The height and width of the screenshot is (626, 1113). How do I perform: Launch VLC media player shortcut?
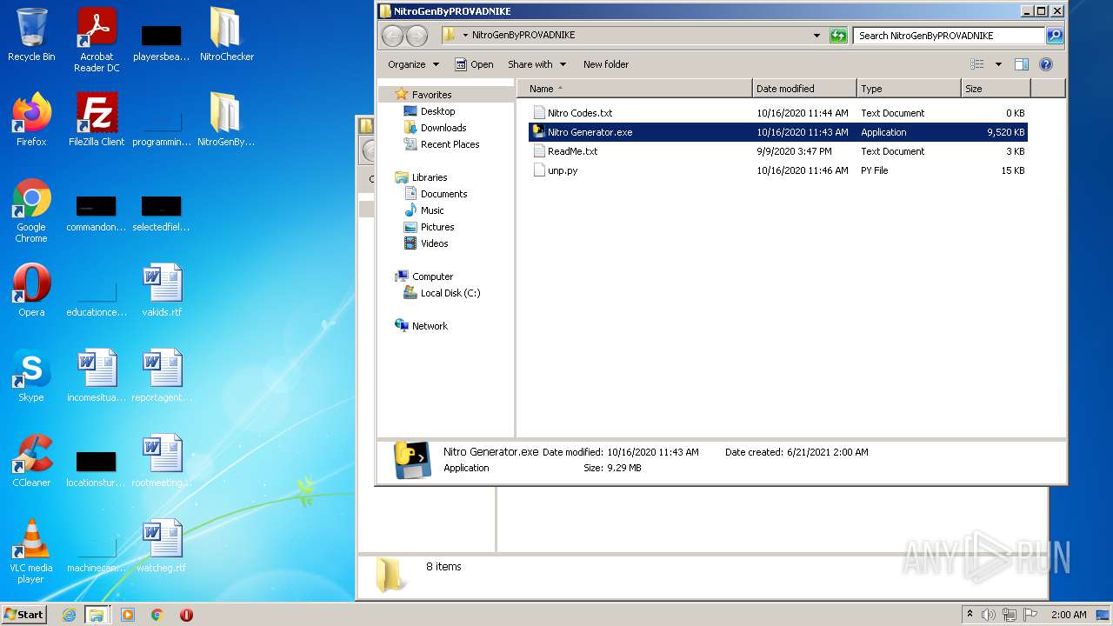click(x=31, y=551)
